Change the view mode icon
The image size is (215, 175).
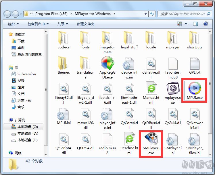point(179,24)
